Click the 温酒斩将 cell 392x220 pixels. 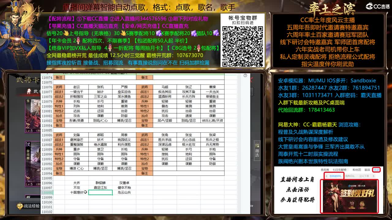(x=165, y=97)
